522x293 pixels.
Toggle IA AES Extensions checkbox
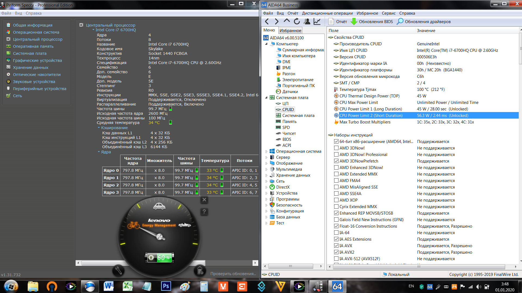(x=336, y=239)
